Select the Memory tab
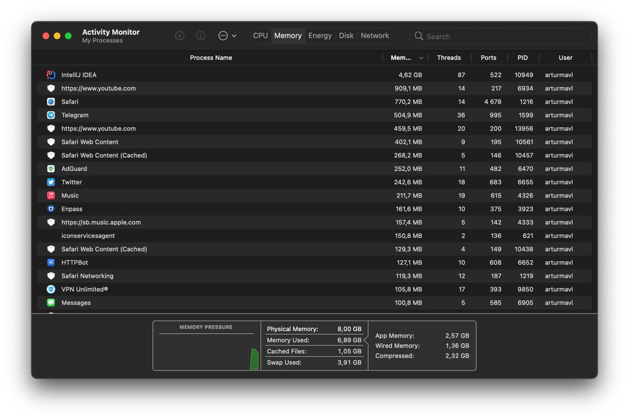Viewport: 629px width, 420px height. [x=288, y=35]
